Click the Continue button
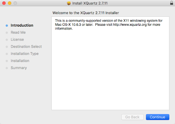Image resolution: width=175 pixels, height=124 pixels. coord(157,117)
